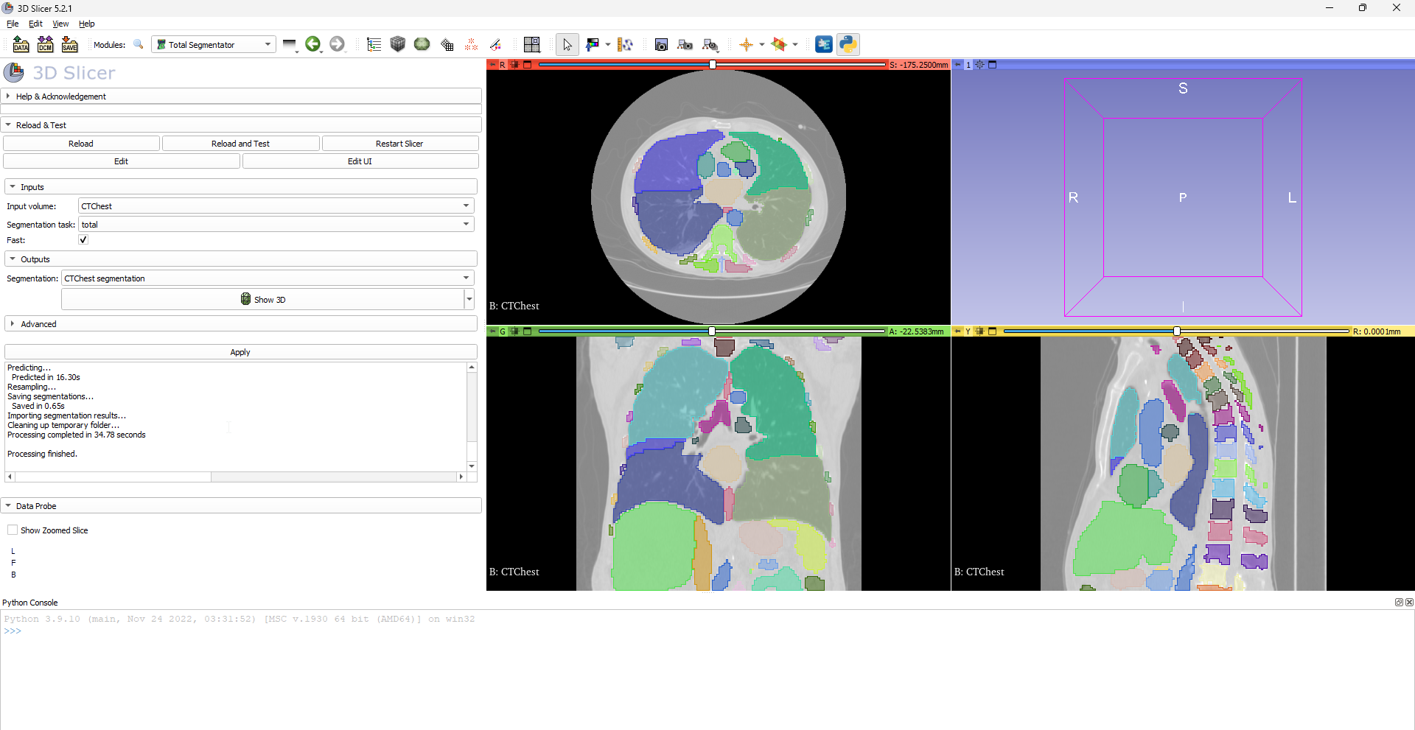Select the mouse interaction arrow tool
The image size is (1415, 730).
(567, 44)
